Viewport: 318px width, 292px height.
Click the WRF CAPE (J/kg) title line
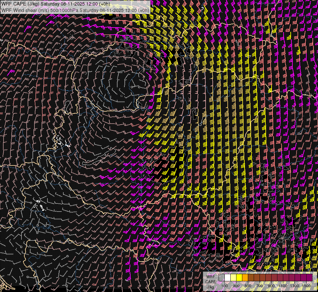coord(56,4)
